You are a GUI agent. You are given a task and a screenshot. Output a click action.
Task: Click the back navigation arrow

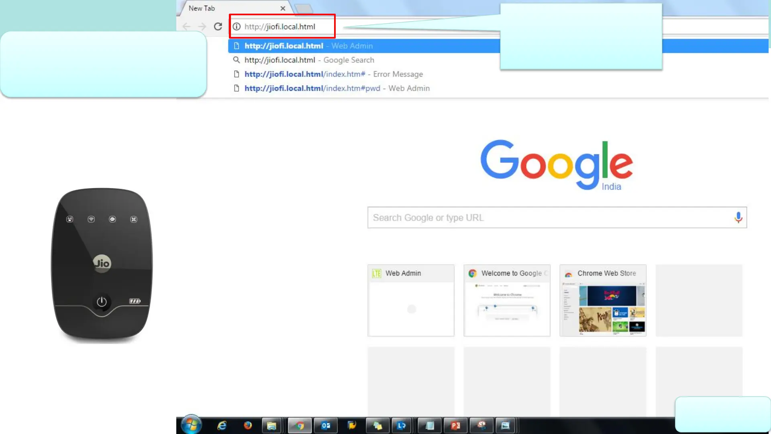(x=186, y=27)
